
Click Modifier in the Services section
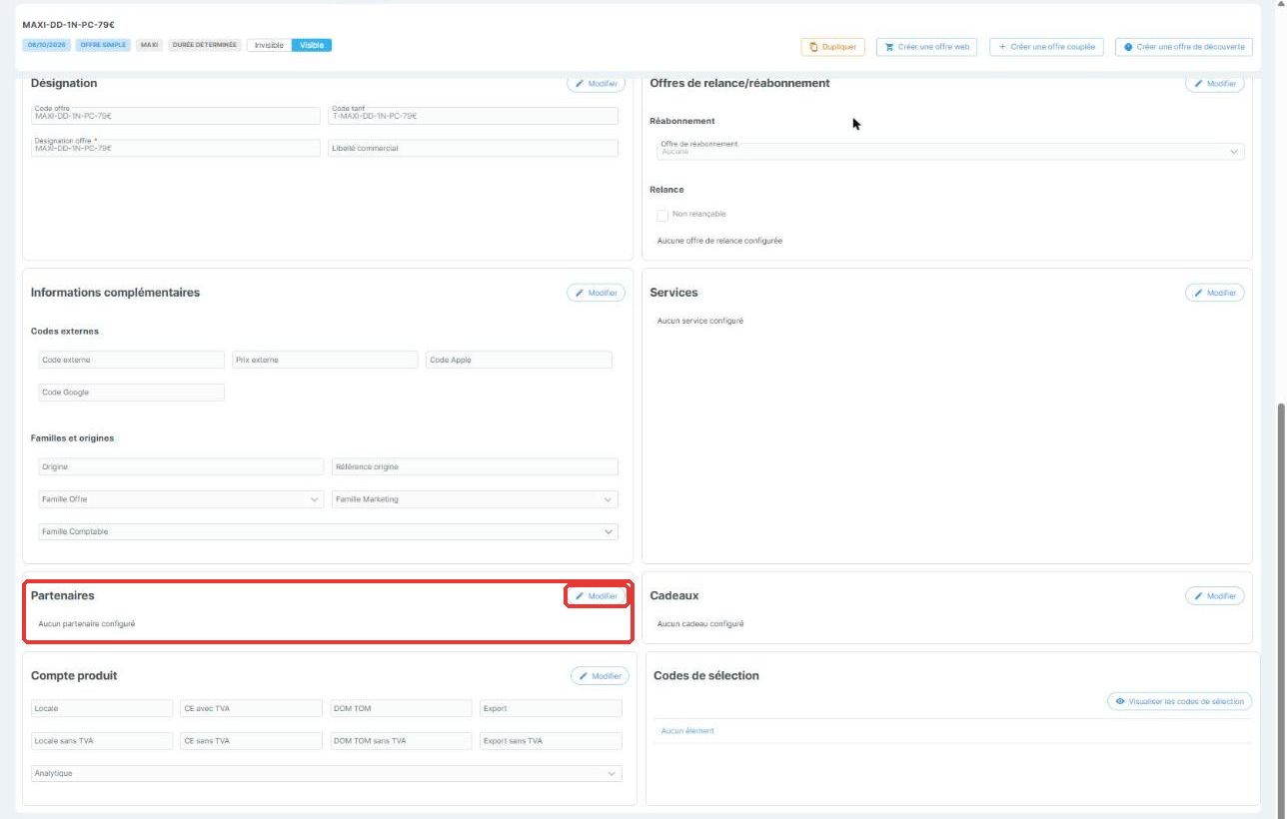(x=1215, y=293)
